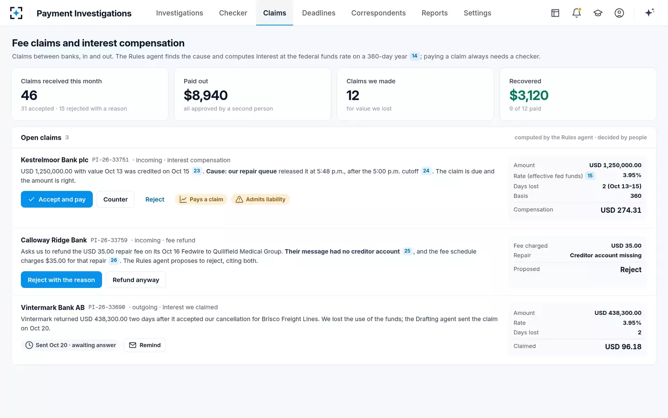Click the Calloway Ridge Bank name

point(54,240)
